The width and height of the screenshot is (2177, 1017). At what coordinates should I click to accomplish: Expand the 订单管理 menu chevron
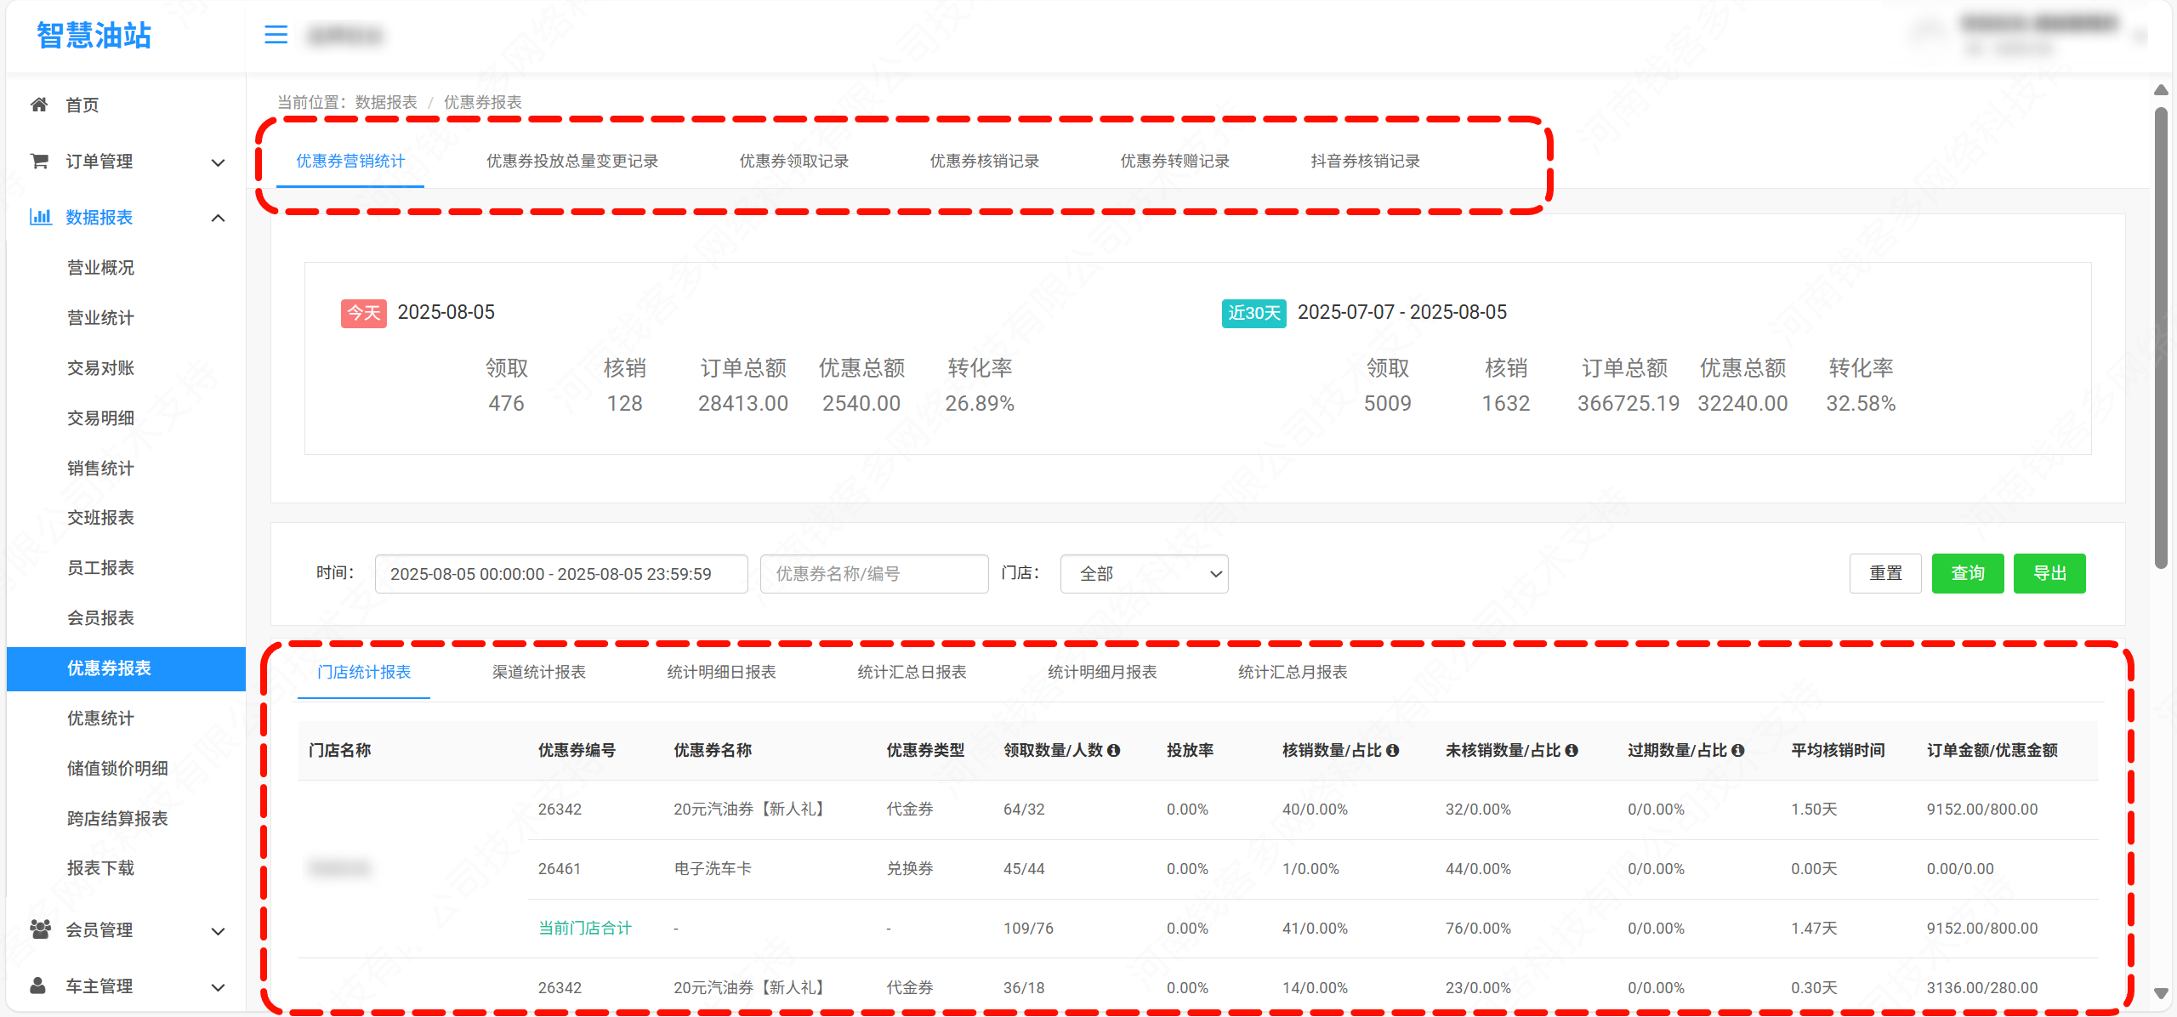click(x=218, y=162)
